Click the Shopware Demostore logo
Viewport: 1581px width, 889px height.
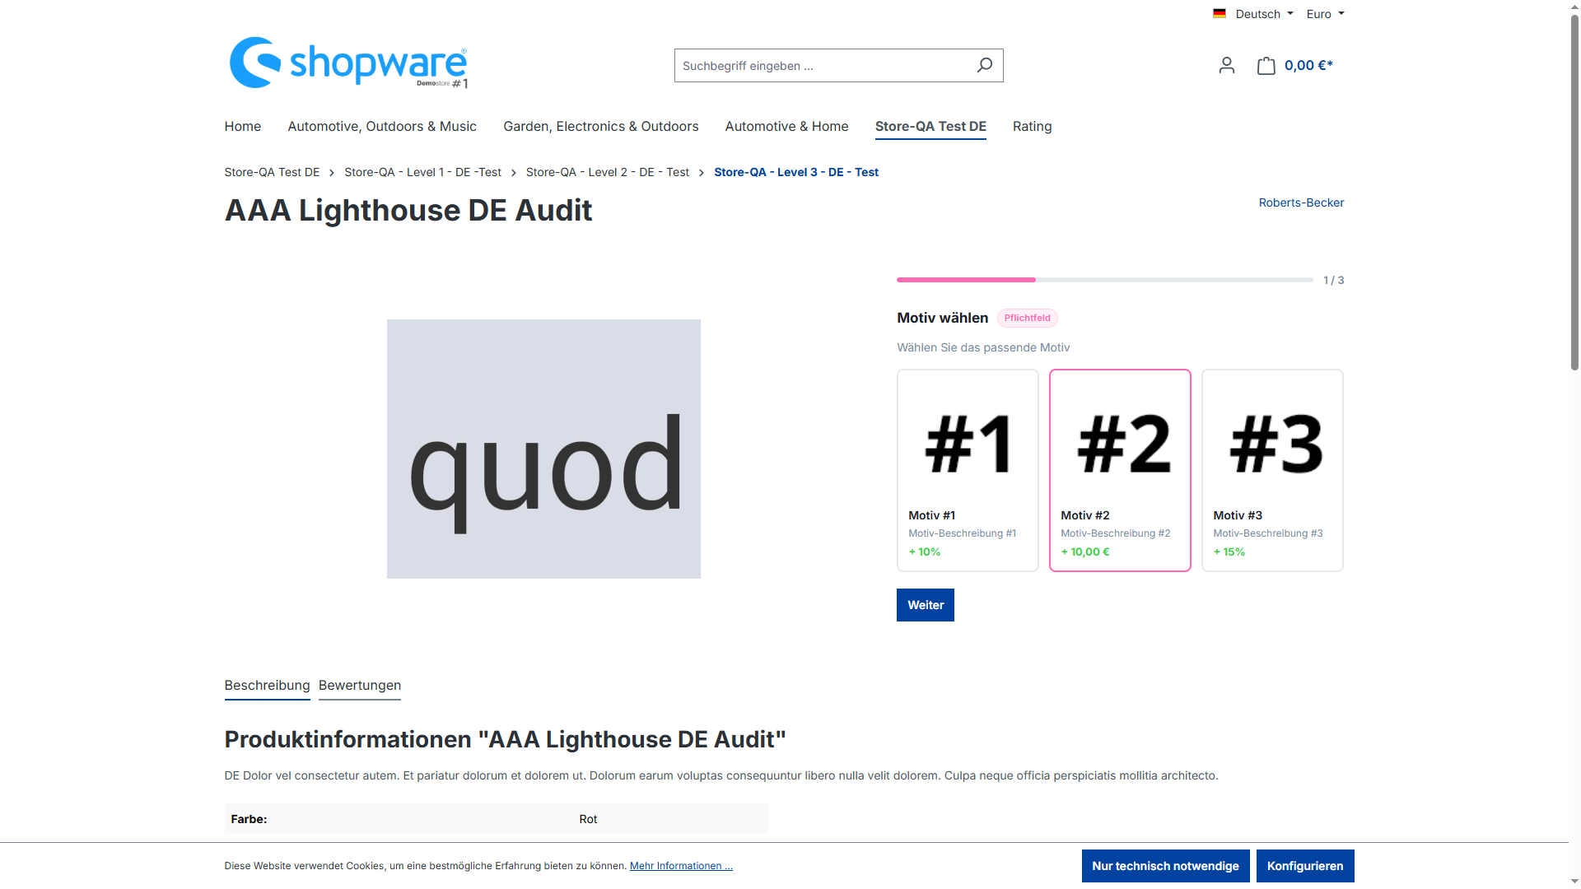(x=348, y=63)
